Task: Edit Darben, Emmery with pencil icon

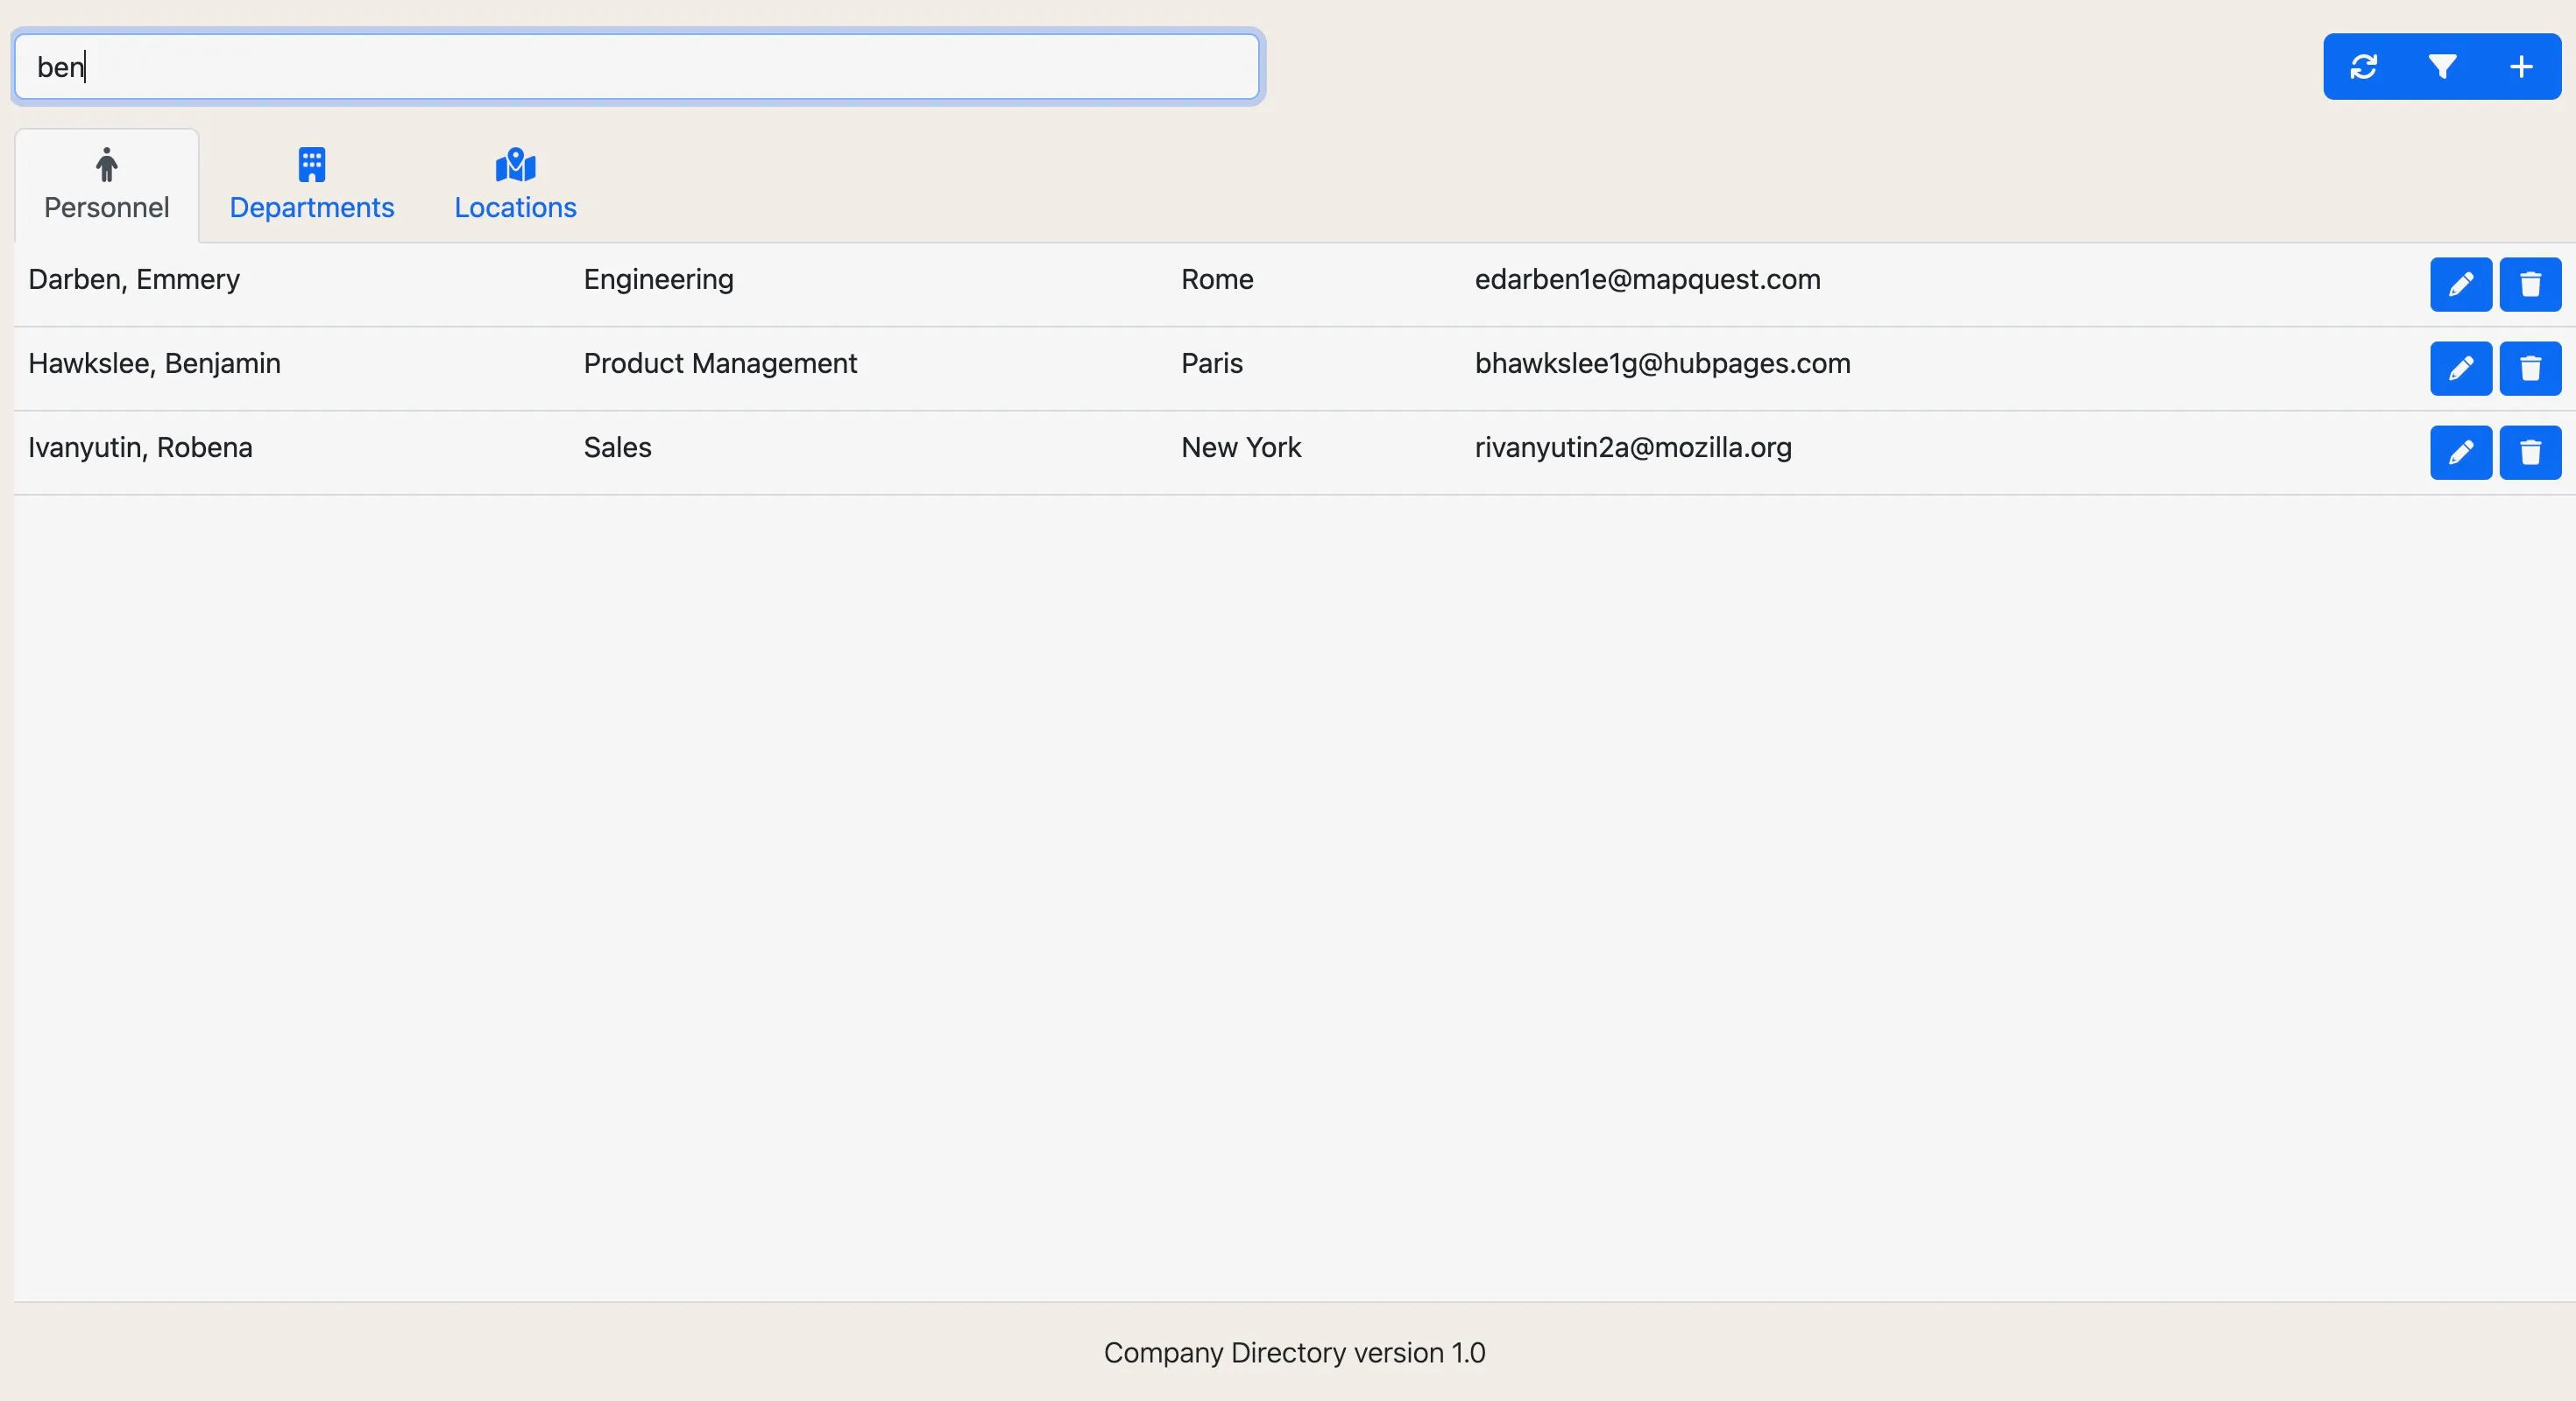Action: [x=2461, y=285]
